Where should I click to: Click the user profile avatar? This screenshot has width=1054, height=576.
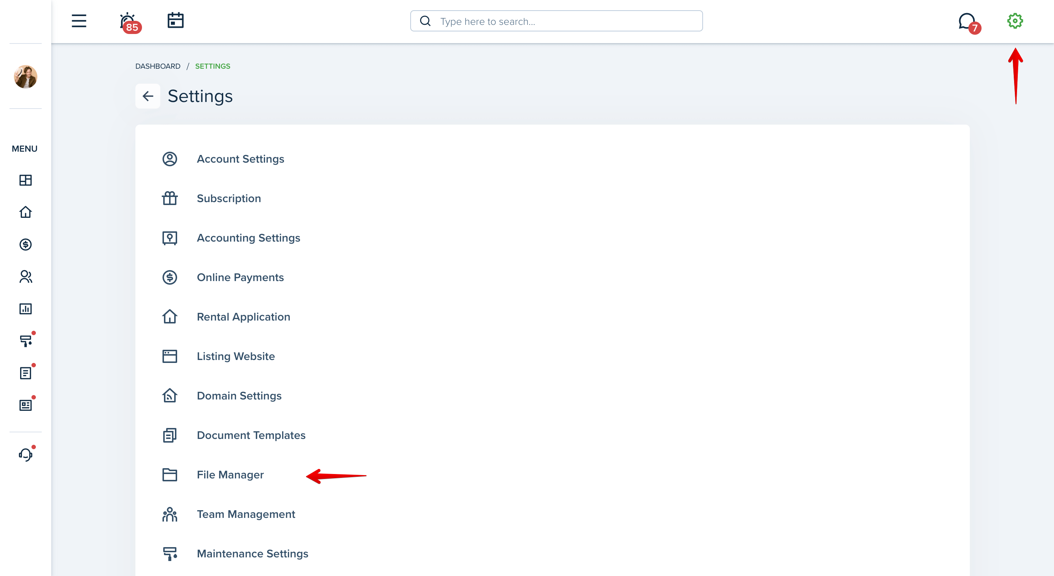[x=25, y=76]
